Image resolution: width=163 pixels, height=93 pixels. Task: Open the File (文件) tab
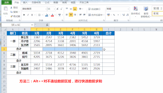tap(7, 3)
